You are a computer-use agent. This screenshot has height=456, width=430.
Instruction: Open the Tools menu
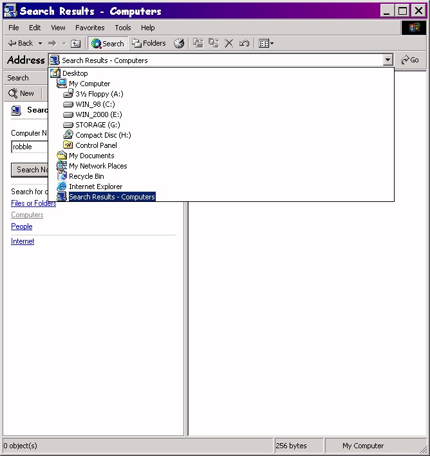122,28
